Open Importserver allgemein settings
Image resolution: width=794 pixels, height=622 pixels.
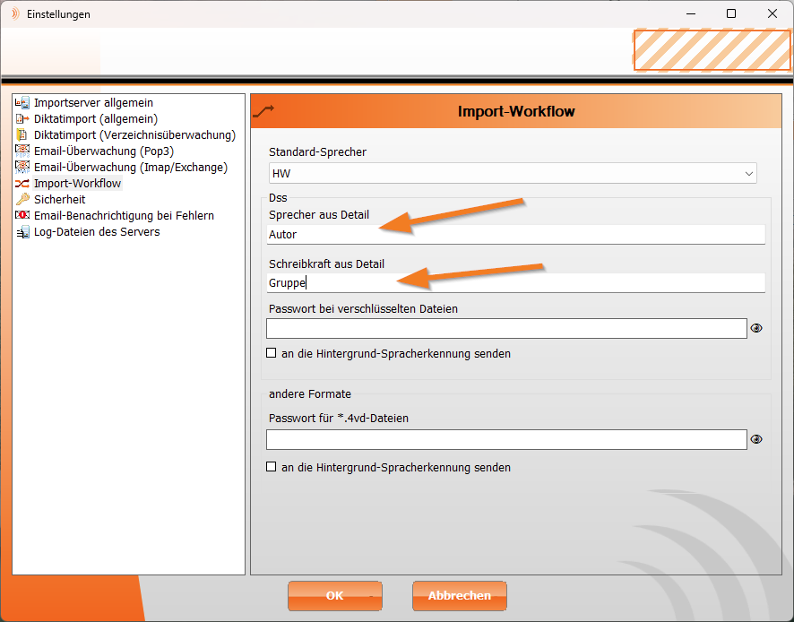tap(93, 103)
